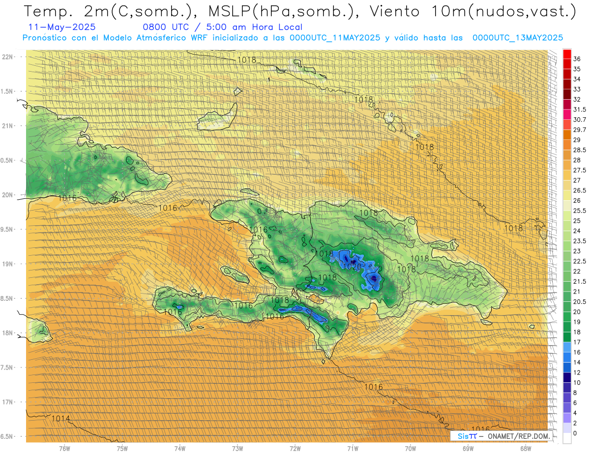Click the "22.5" temperature scale label
Image resolution: width=590 pixels, height=455 pixels.
tap(580, 261)
